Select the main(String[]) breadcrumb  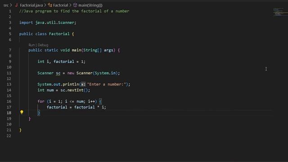(90, 5)
